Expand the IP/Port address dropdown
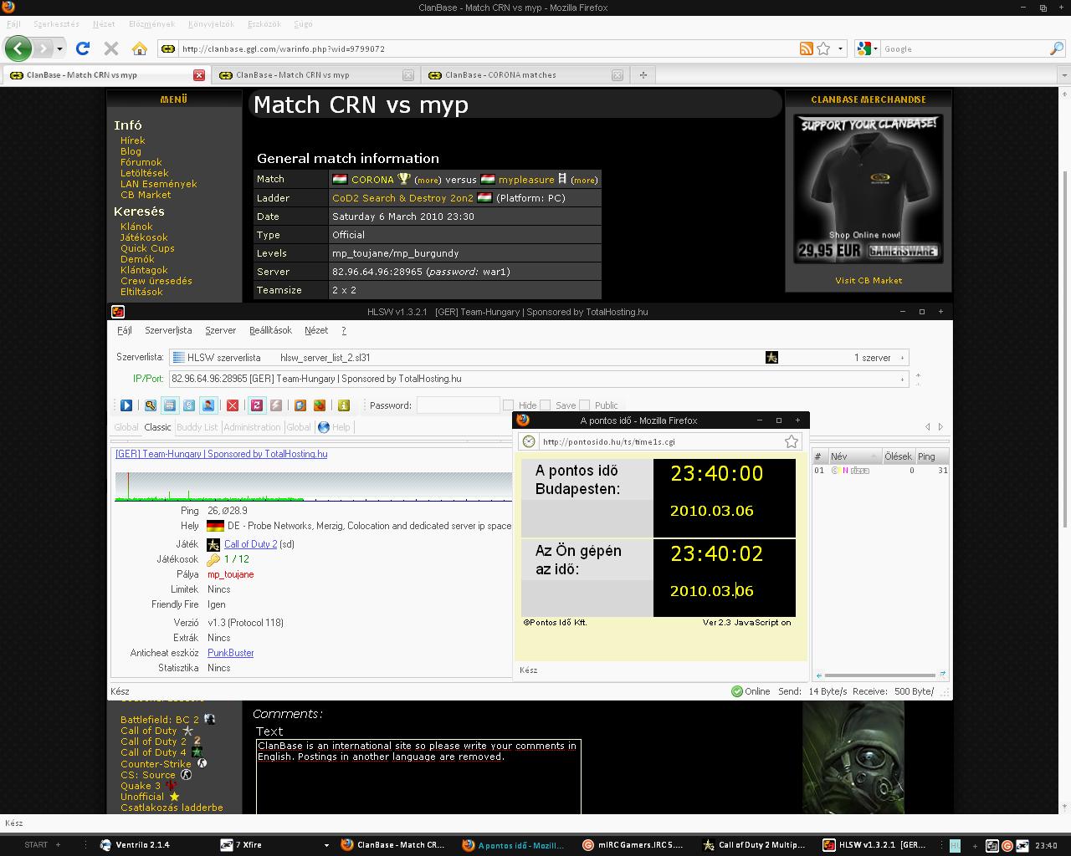Viewport: 1071px width, 856px height. (x=902, y=380)
